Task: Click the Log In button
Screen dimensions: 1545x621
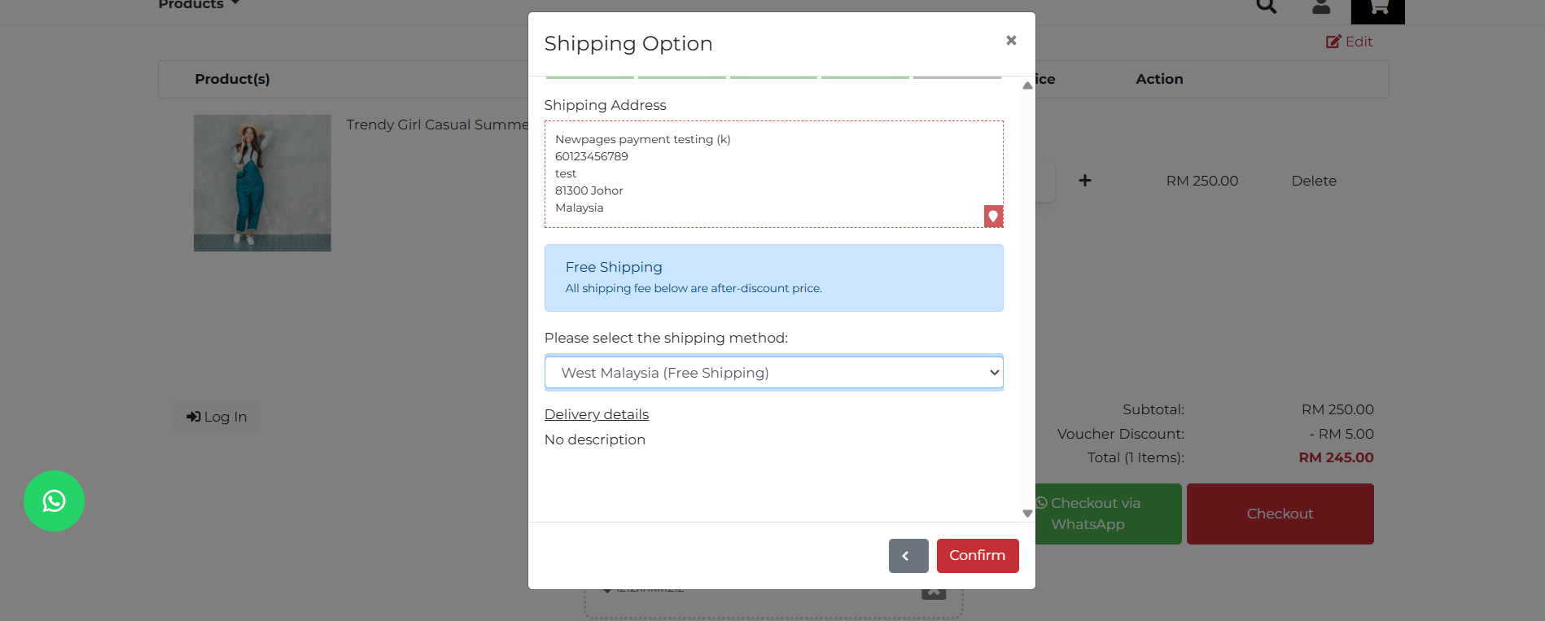Action: (x=217, y=417)
